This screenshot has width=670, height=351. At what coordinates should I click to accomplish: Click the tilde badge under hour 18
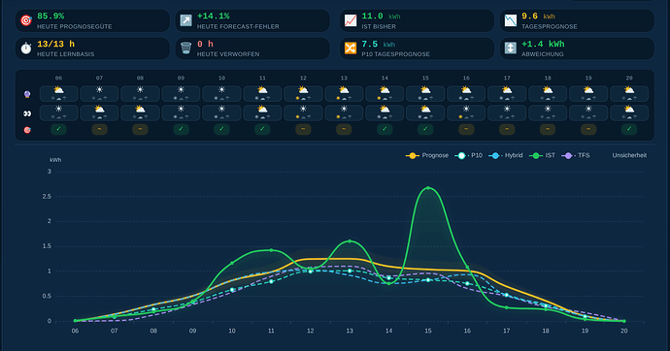(x=548, y=129)
